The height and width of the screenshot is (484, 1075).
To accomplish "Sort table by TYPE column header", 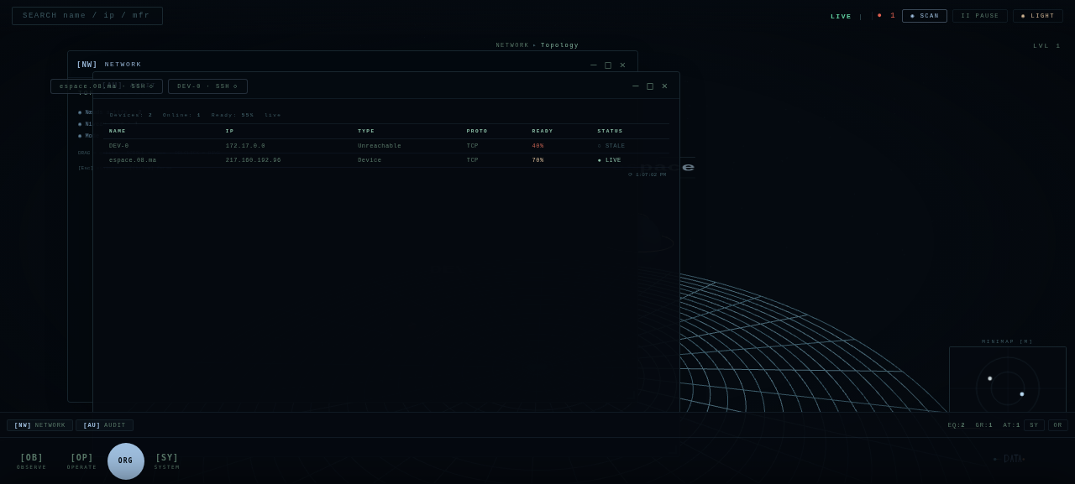I will pyautogui.click(x=366, y=131).
